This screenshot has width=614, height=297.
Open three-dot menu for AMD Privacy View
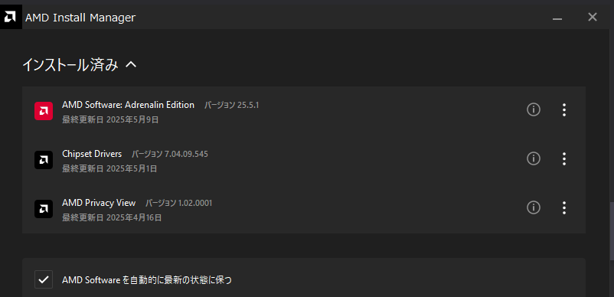click(564, 207)
